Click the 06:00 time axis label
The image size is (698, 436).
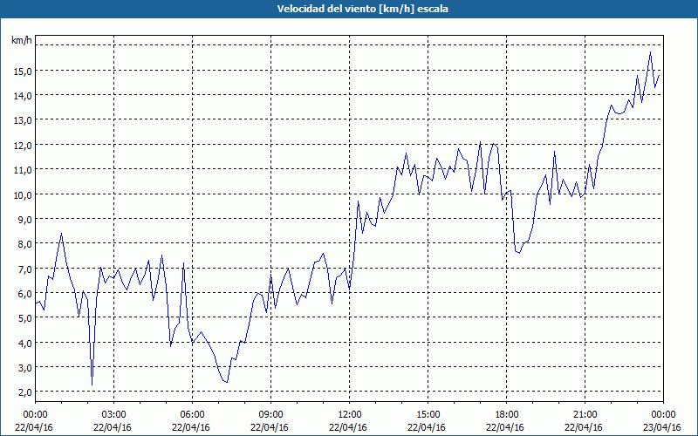point(192,415)
